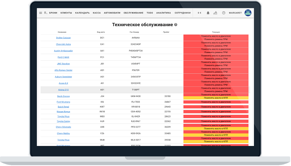Open the Брони menu
Image resolution: width=291 pixels, height=166 pixels.
53,13
